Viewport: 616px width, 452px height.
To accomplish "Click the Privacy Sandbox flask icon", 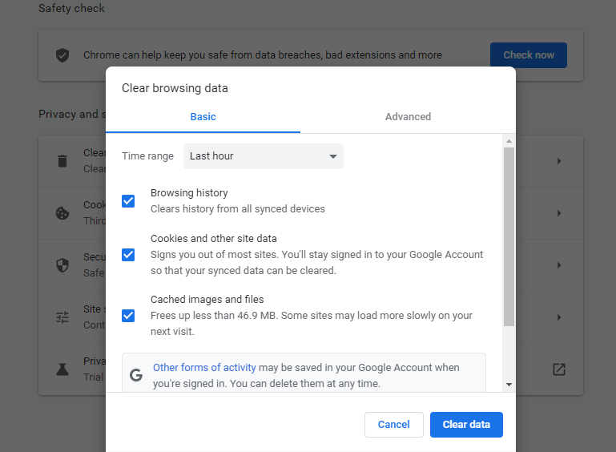I will coord(62,369).
